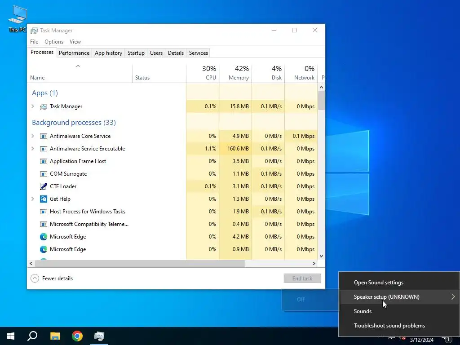Click the vertical scrollbar thumb in the process list
Image resolution: width=460 pixels, height=345 pixels.
pos(321,100)
